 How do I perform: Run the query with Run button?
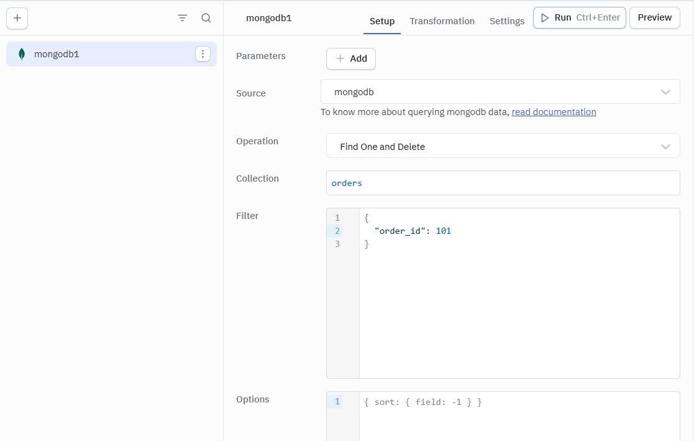[579, 18]
